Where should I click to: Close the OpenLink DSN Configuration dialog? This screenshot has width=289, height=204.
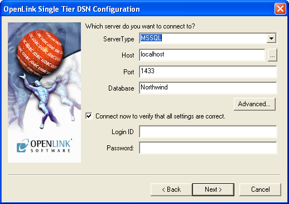click(280, 9)
